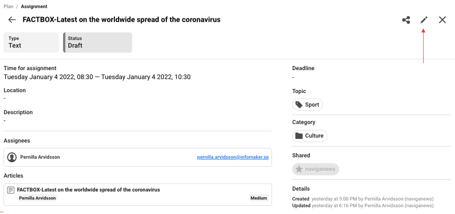This screenshot has width=455, height=214.
Task: Click the star icon on naviganews chip
Action: click(x=299, y=169)
